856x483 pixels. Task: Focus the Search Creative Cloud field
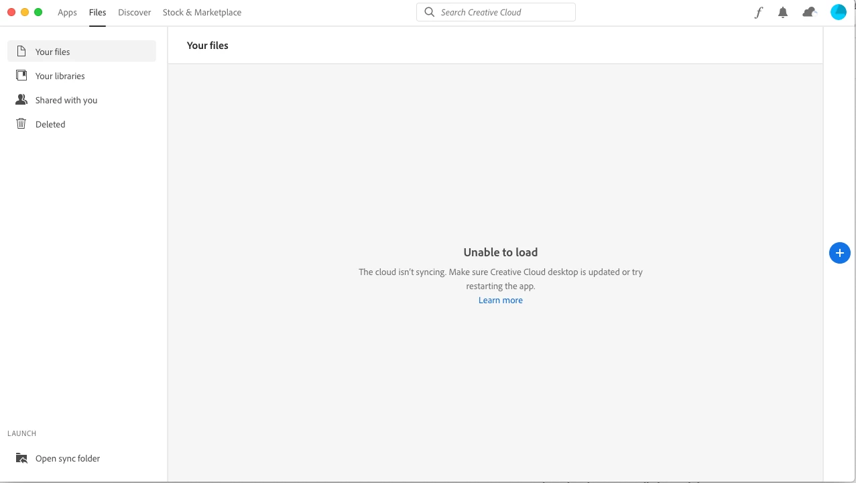pos(496,12)
